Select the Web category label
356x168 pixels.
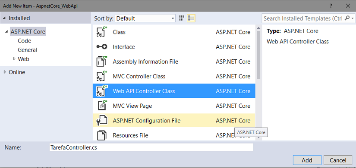click(x=23, y=59)
